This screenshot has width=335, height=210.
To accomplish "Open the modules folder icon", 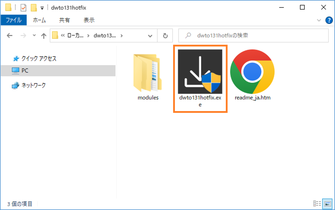I will tap(148, 73).
